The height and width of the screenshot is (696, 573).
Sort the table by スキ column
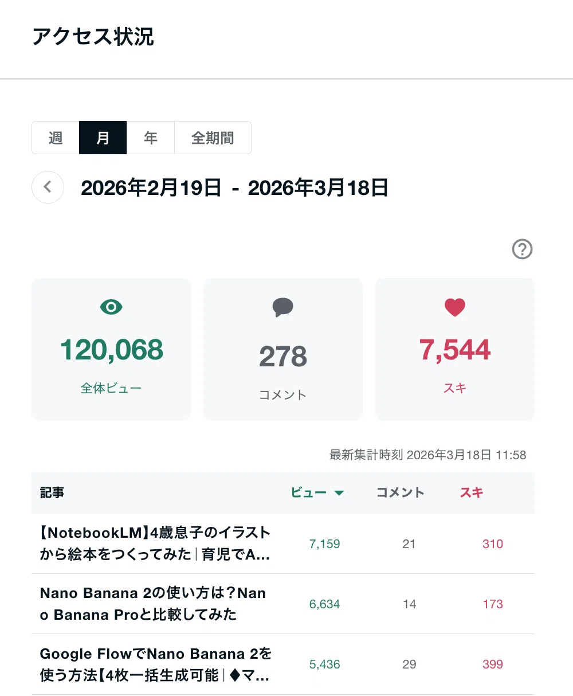point(472,492)
